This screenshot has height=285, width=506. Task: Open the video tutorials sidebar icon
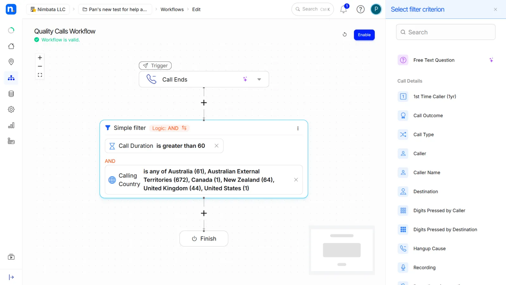11,257
